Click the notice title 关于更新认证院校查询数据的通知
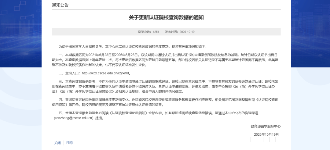Image resolution: width=330 pixels, height=150 pixels. click(166, 17)
